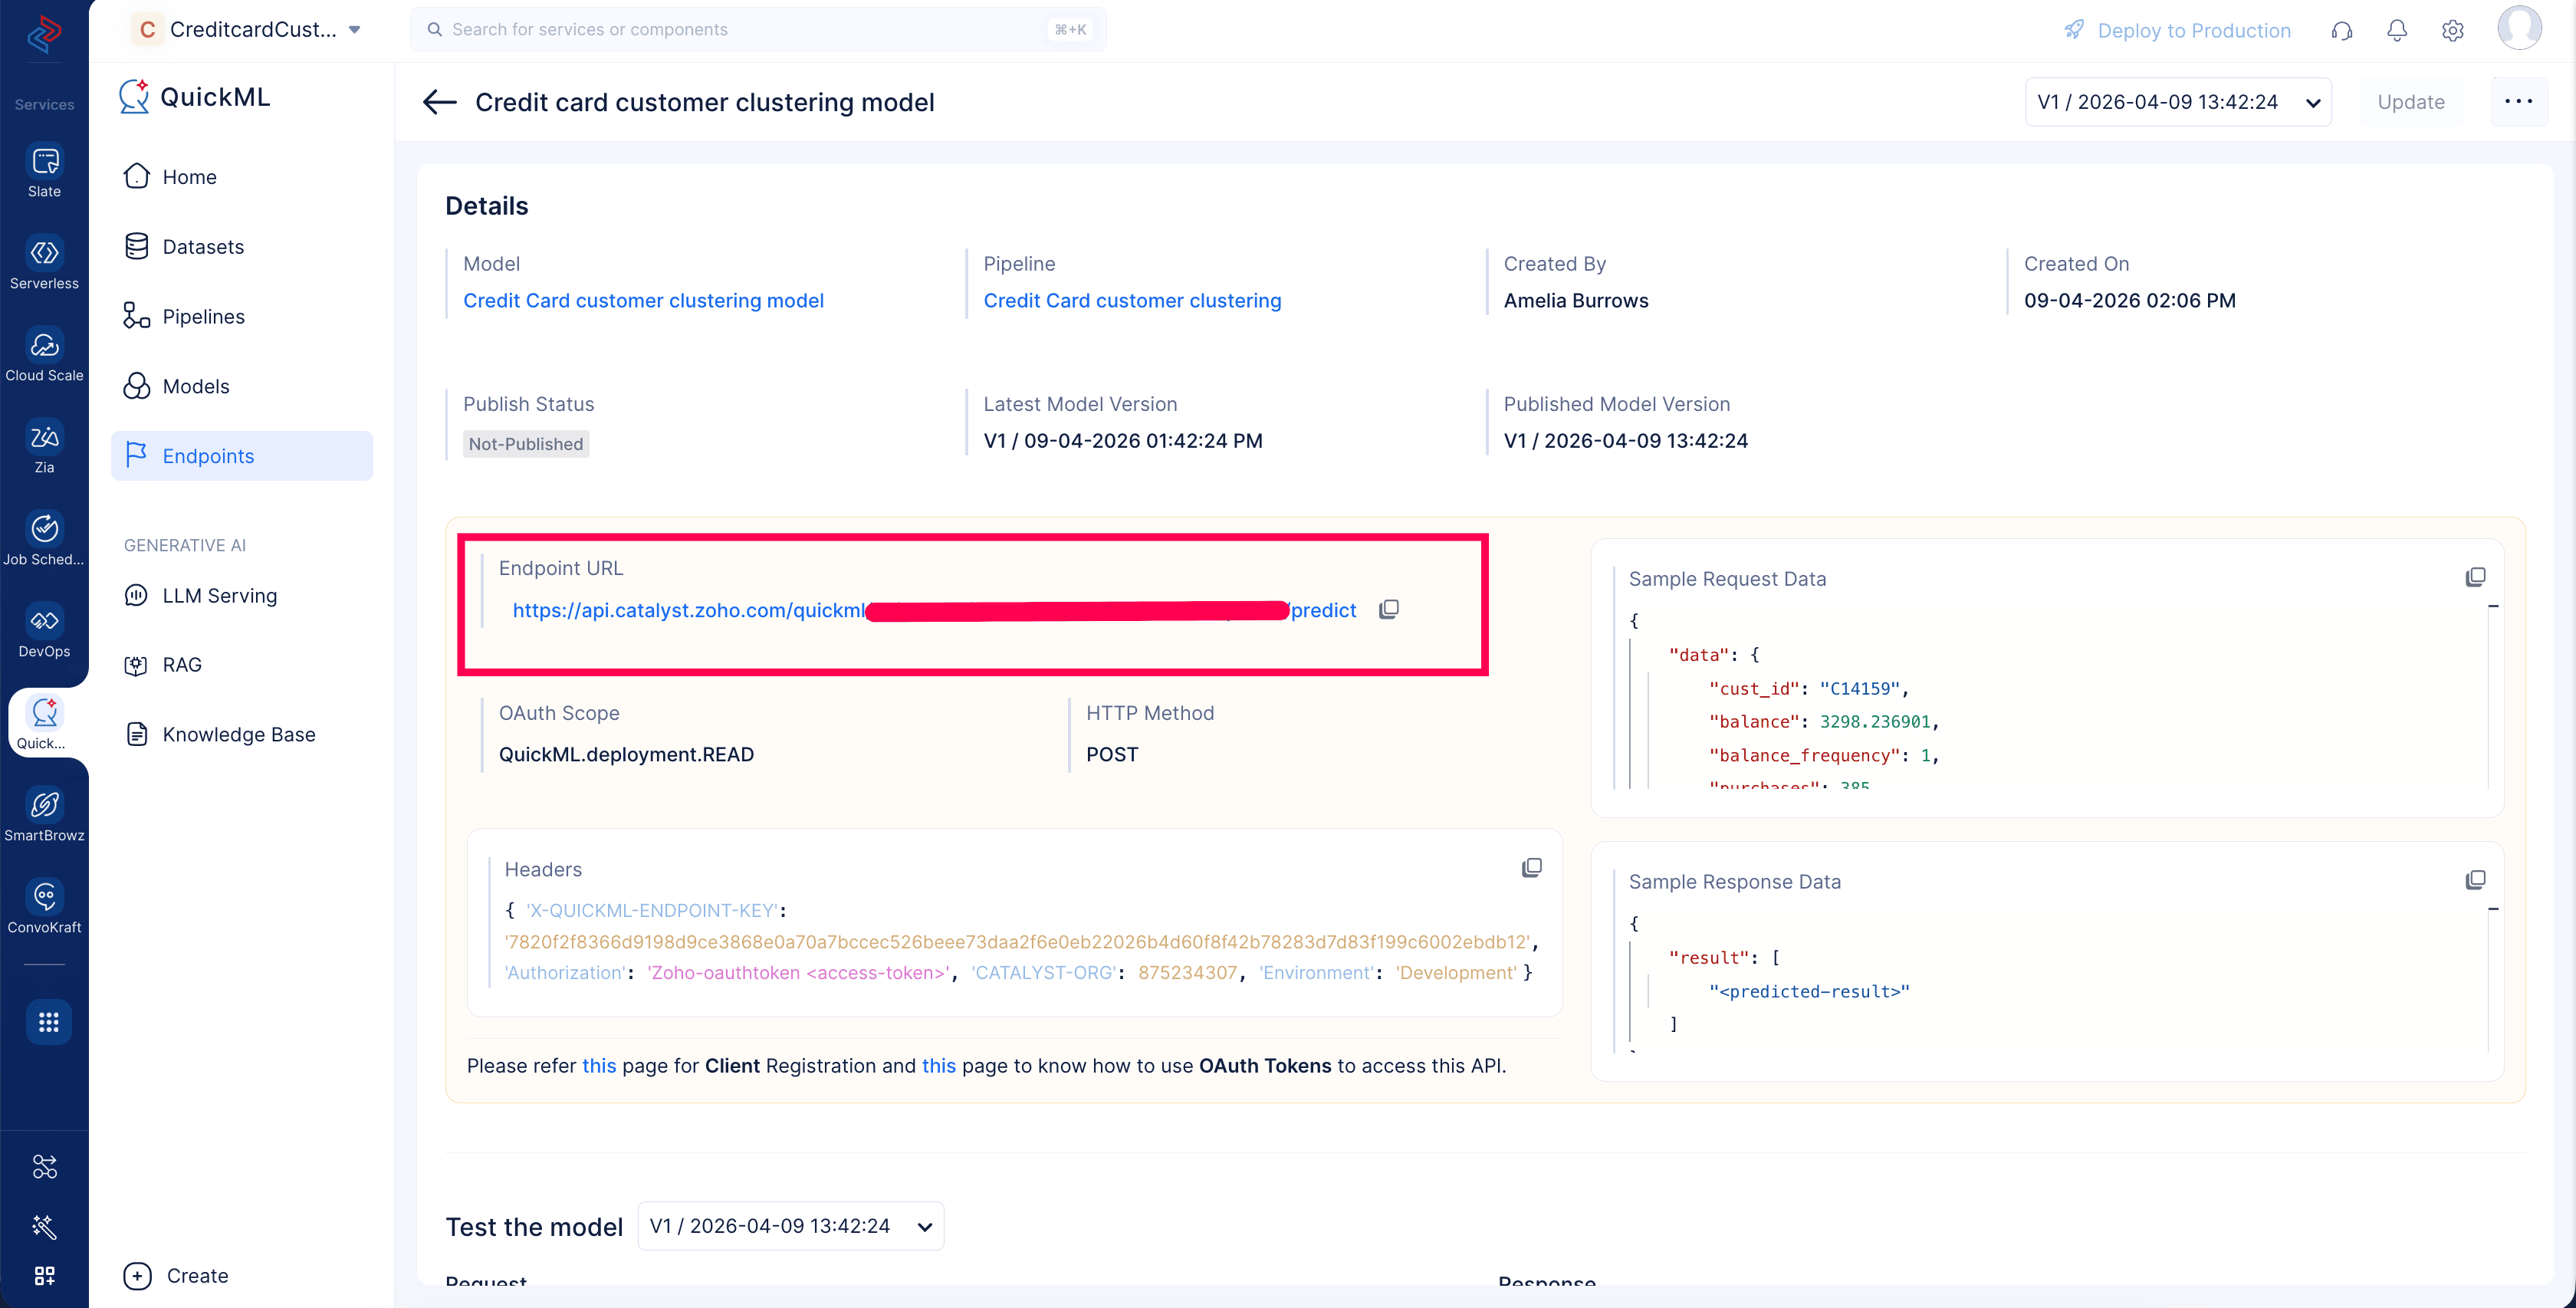Click the Update button
Image resolution: width=2576 pixels, height=1308 pixels.
pyautogui.click(x=2410, y=102)
